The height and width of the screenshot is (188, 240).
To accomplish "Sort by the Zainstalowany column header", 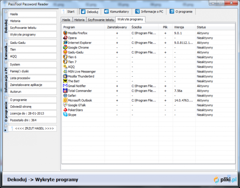I will (117, 27).
